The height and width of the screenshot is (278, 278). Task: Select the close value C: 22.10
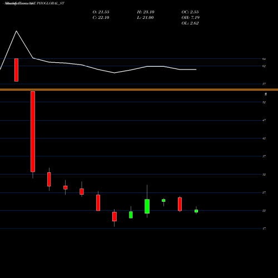tap(101, 18)
